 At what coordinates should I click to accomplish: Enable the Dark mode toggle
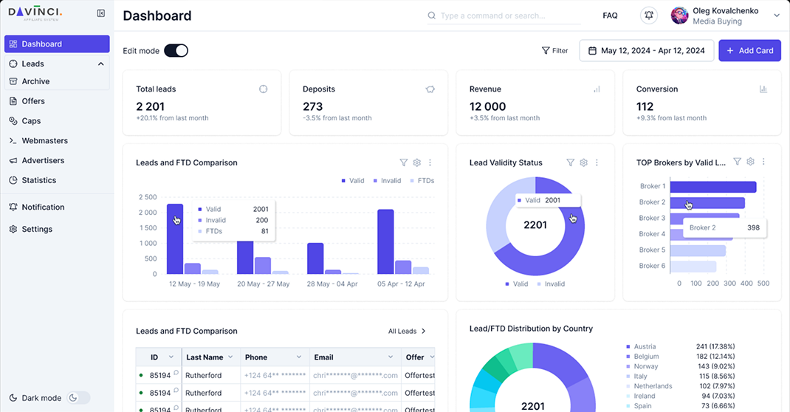(78, 398)
